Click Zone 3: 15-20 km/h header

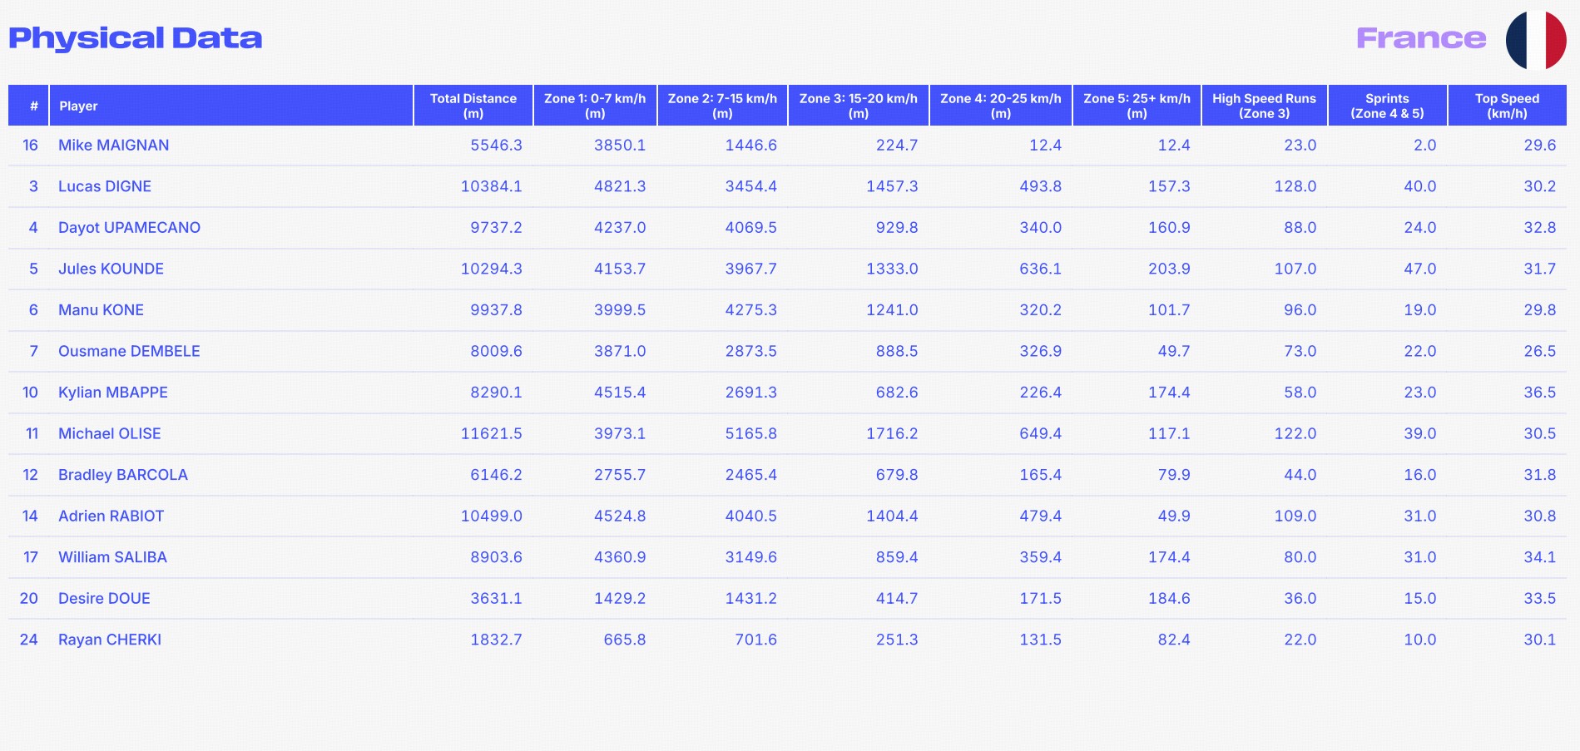859,106
